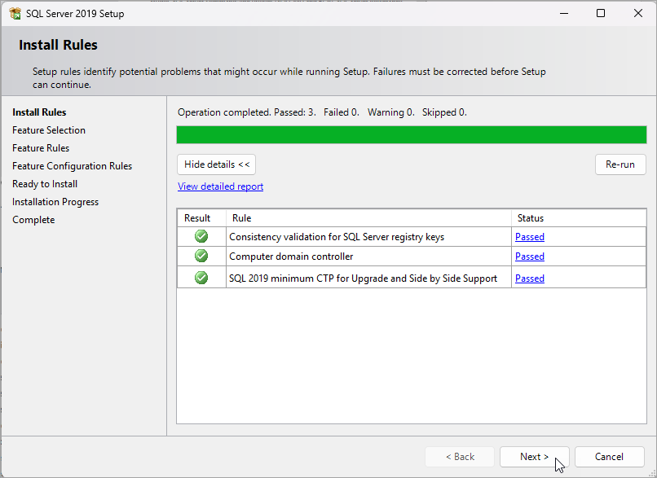
Task: Open Passed status for SQL 2019 minimum CTP
Action: click(530, 278)
